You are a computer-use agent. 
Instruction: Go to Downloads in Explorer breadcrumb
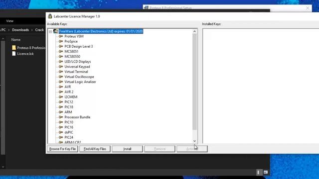pos(20,30)
